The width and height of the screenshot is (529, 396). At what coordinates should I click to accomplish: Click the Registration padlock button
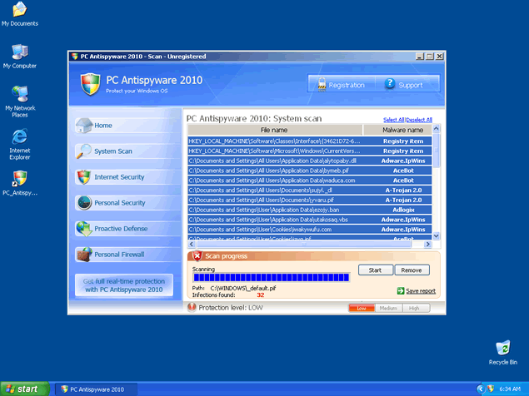(x=338, y=85)
